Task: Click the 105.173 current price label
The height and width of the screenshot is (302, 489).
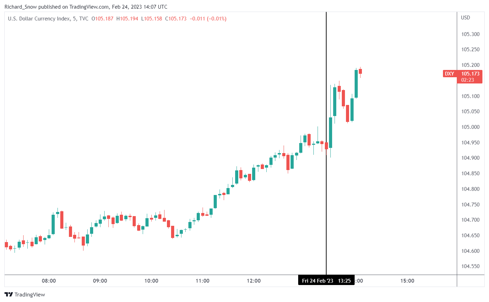Action: coord(470,74)
